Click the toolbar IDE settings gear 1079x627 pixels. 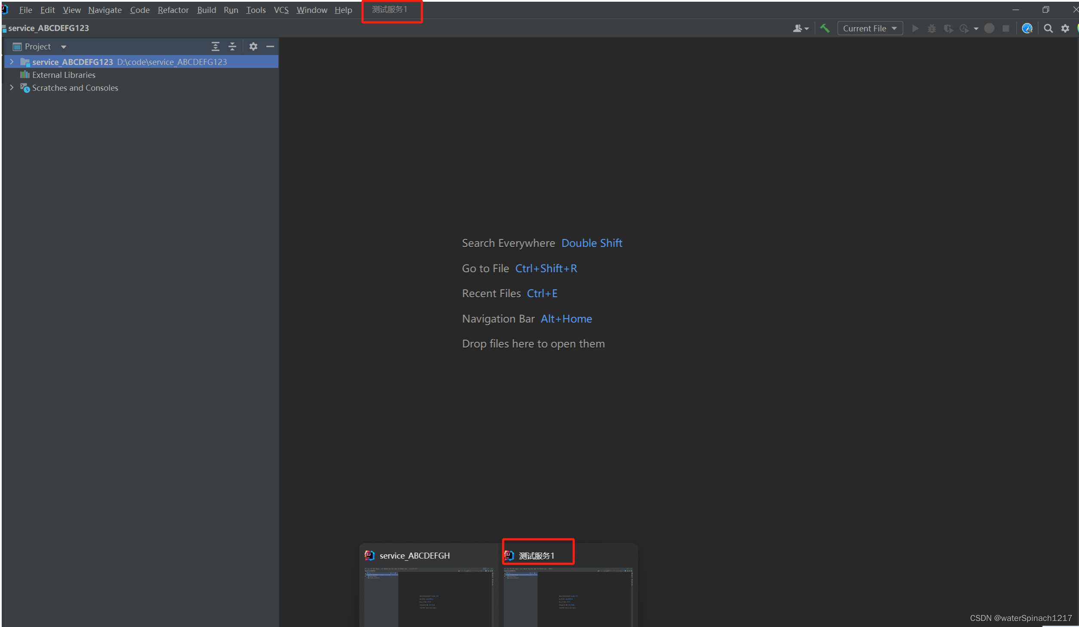[x=1065, y=28]
